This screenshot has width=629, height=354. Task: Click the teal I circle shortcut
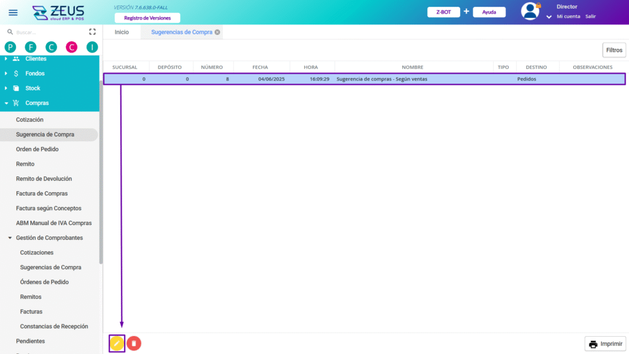tap(92, 47)
